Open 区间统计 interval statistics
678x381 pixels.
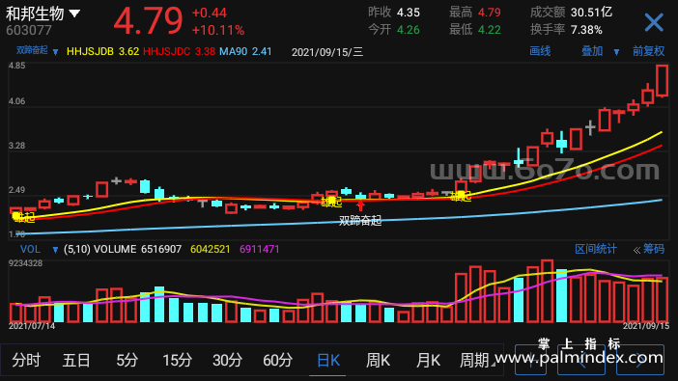(x=596, y=249)
